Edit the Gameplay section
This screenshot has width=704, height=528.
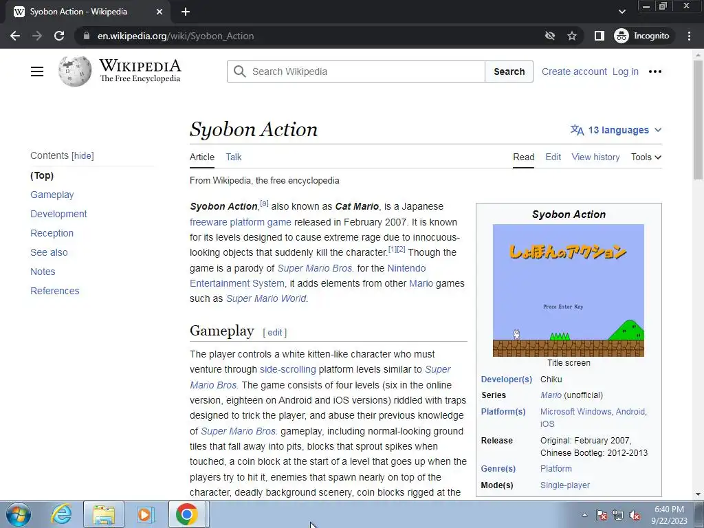(x=275, y=332)
